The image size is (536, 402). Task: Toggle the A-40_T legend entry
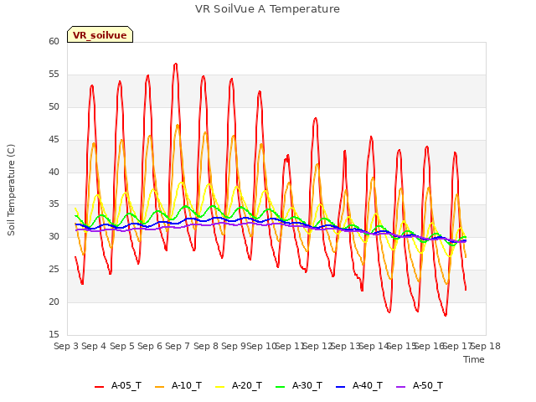359,385
